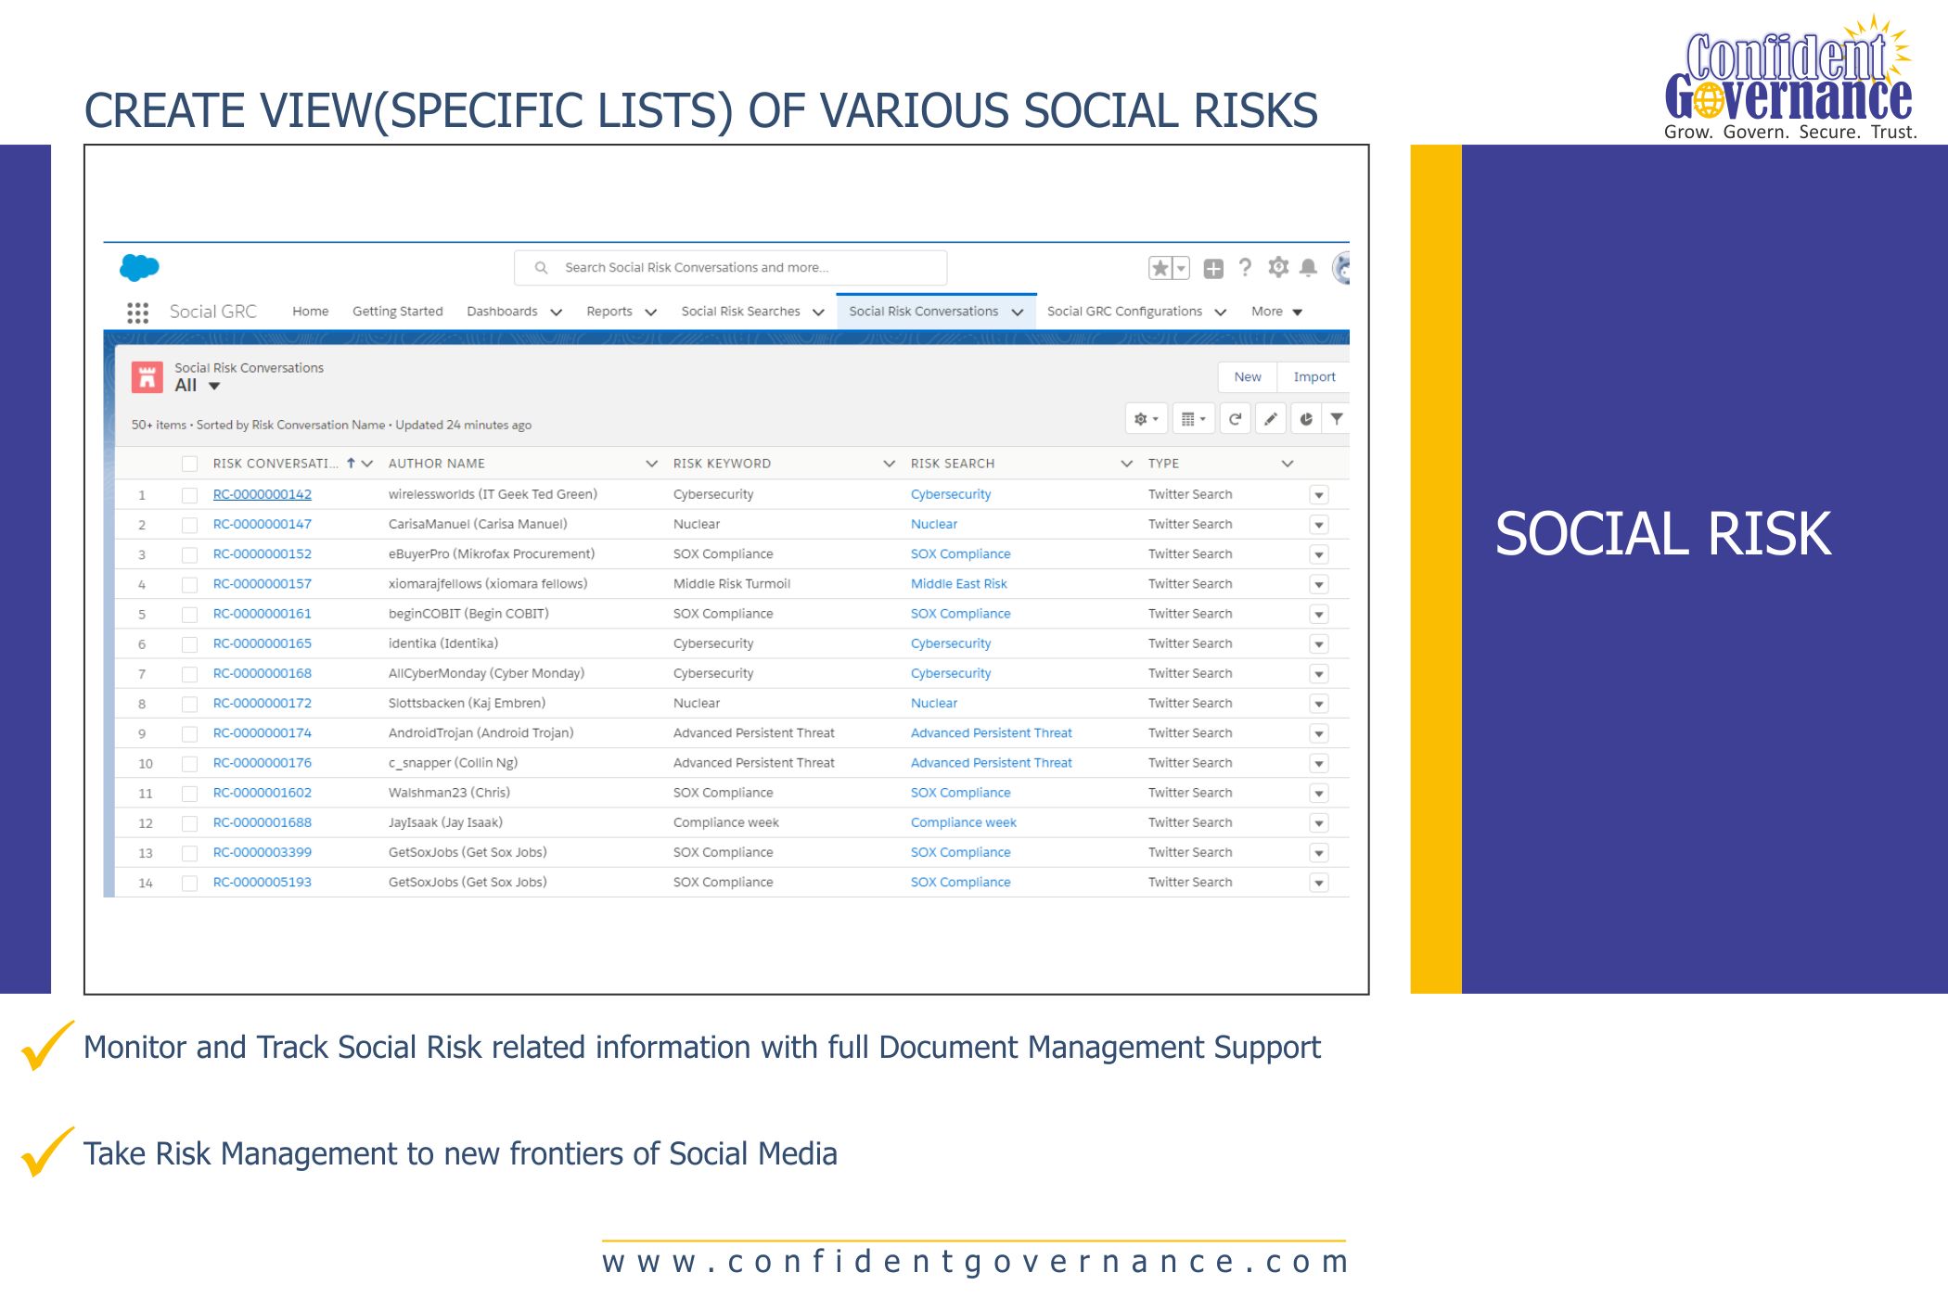Open the Salesforce App Launcher grid
The height and width of the screenshot is (1298, 1948).
tap(139, 313)
